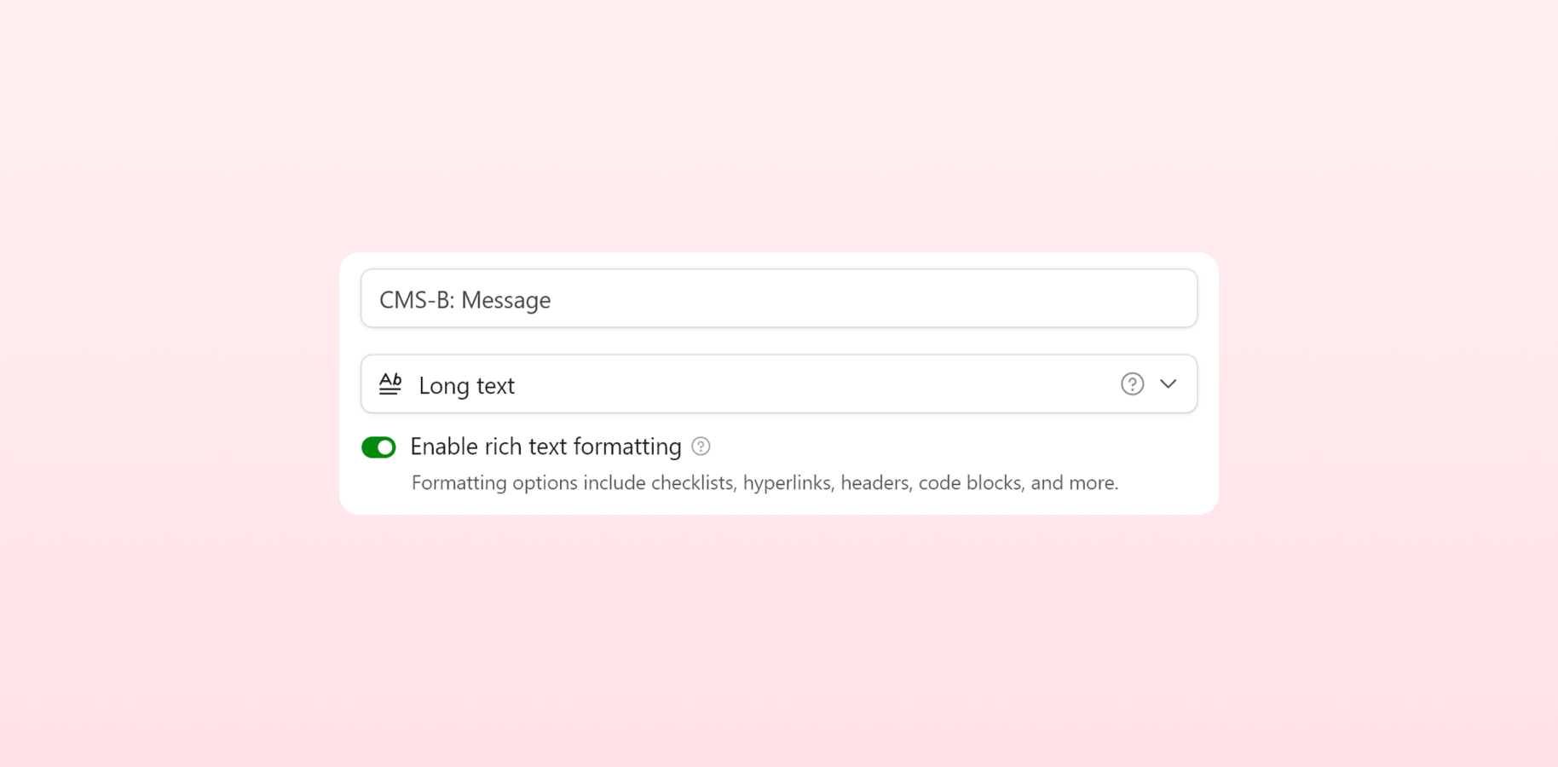Toggle the green Enable rich text switch
The height and width of the screenshot is (767, 1558).
[x=378, y=447]
